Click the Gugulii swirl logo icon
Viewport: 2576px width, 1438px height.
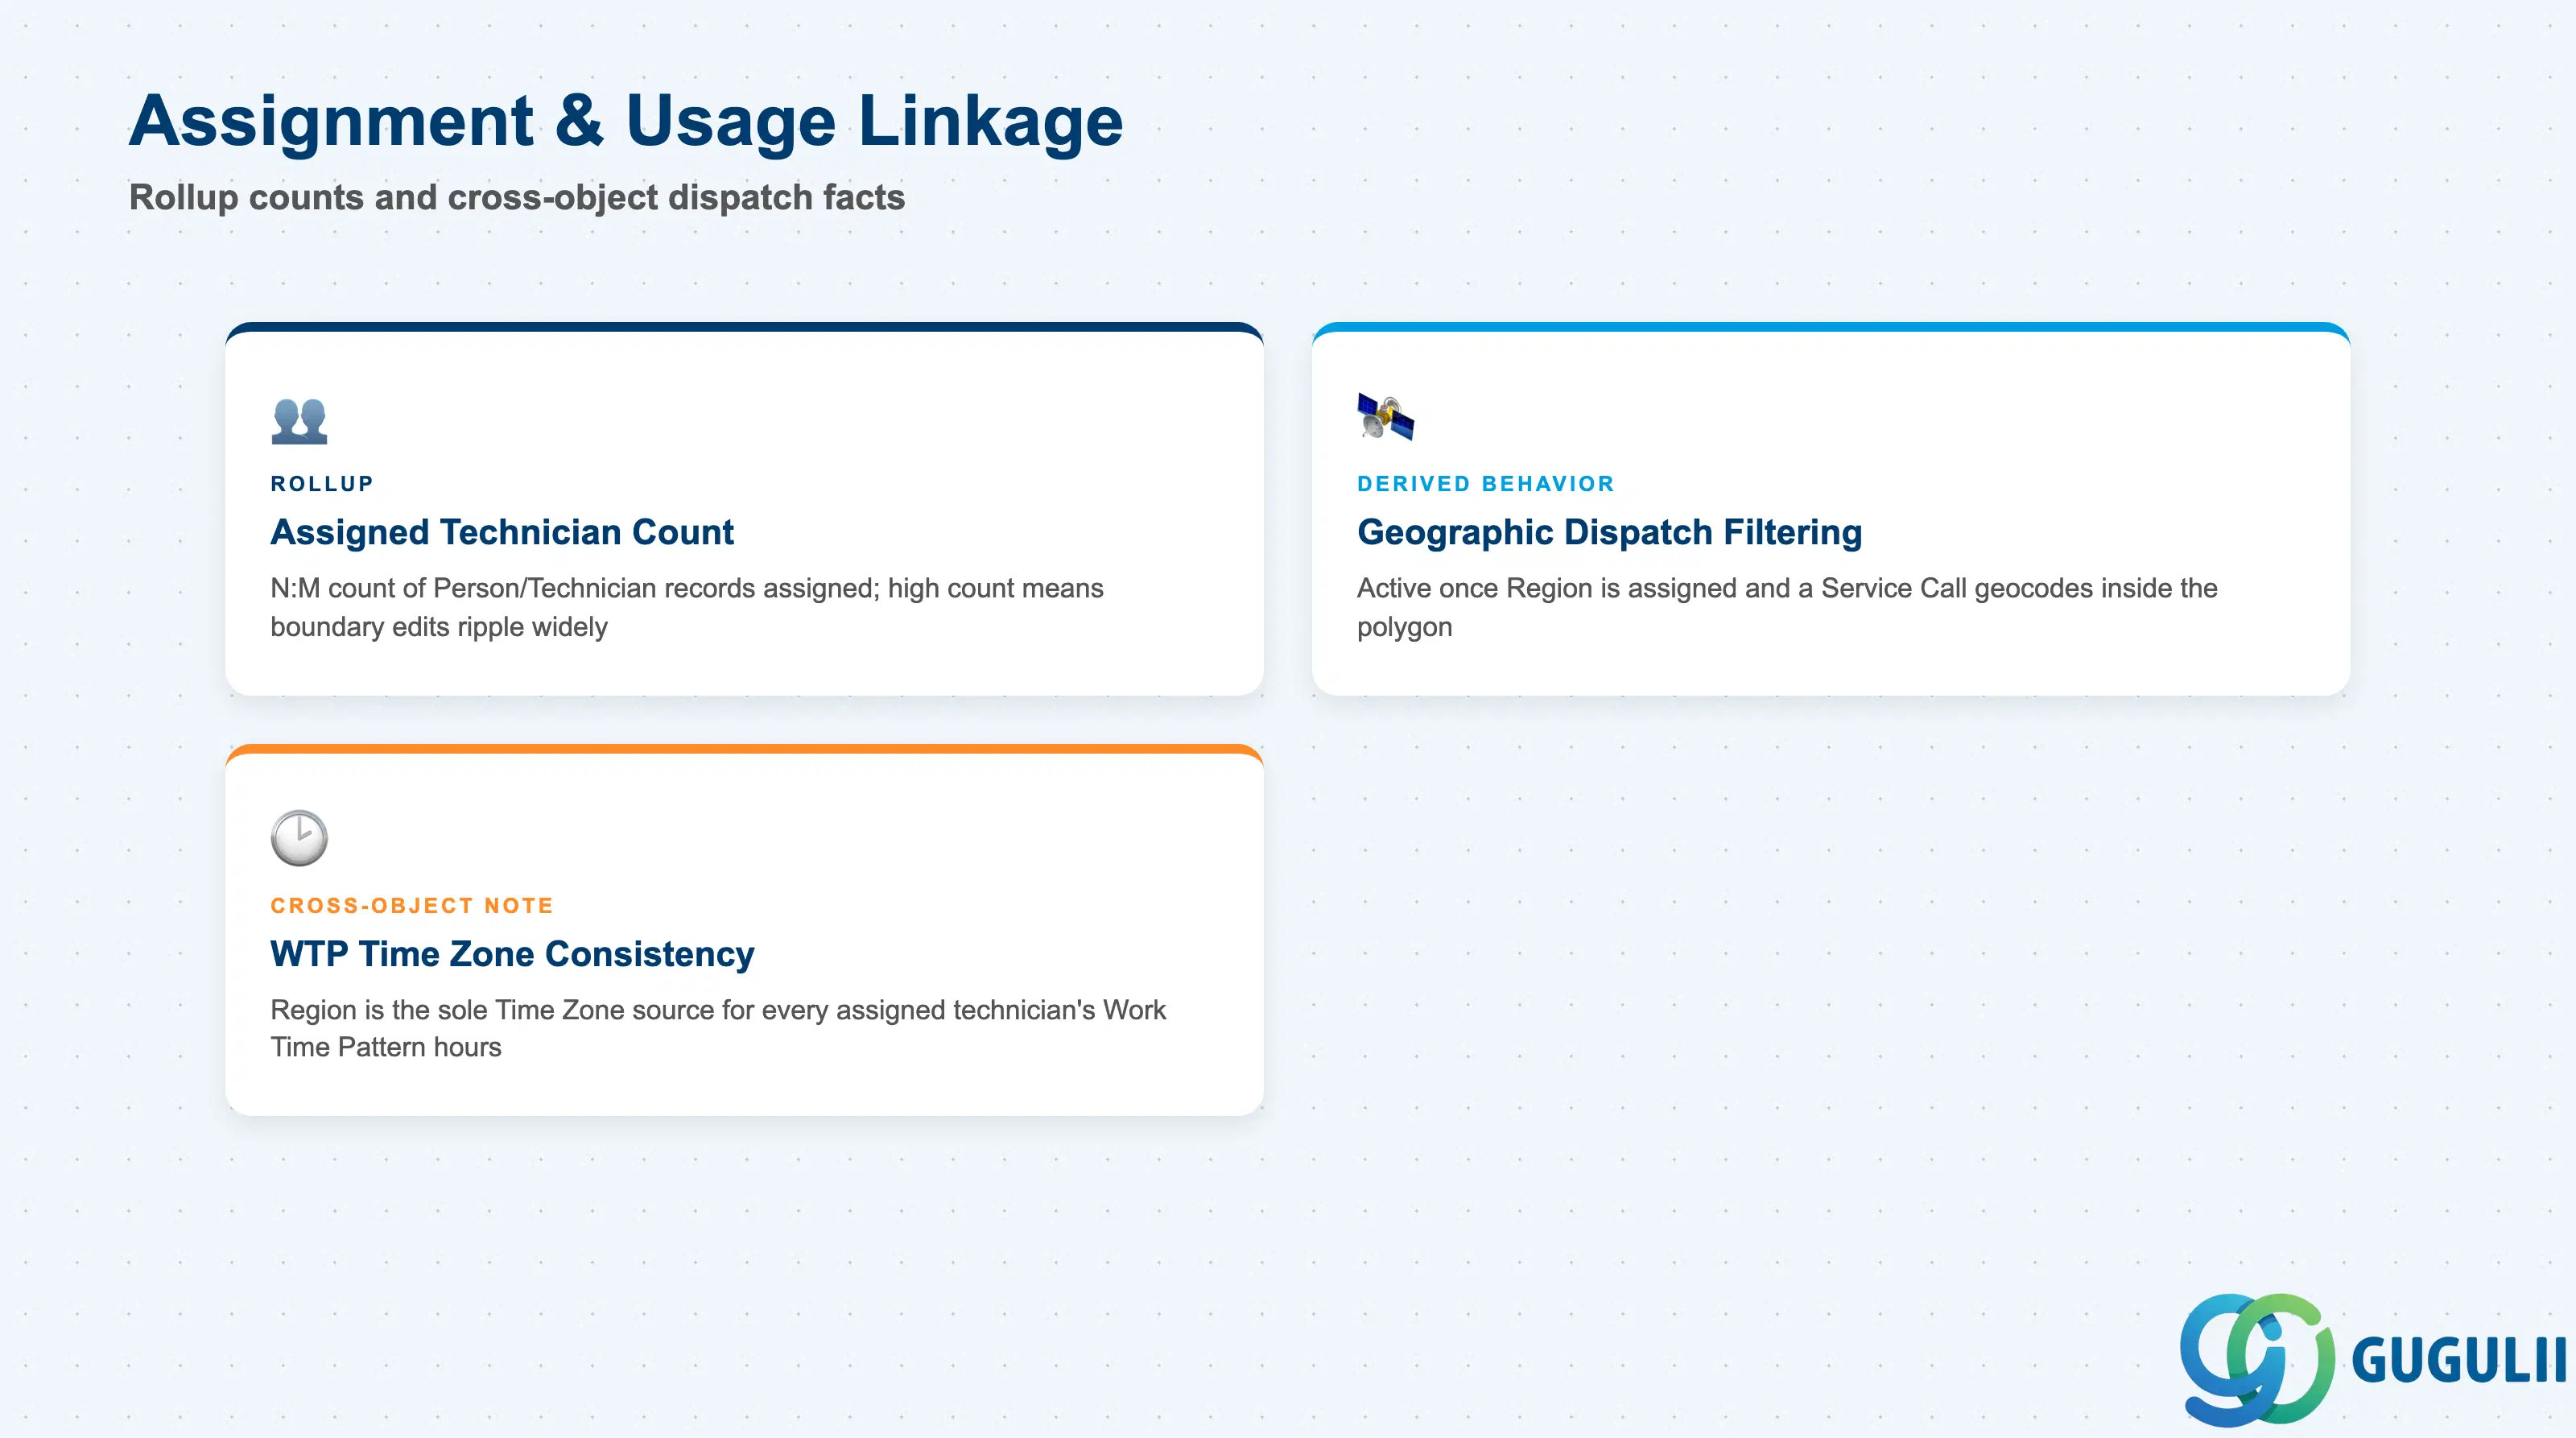[2257, 1359]
